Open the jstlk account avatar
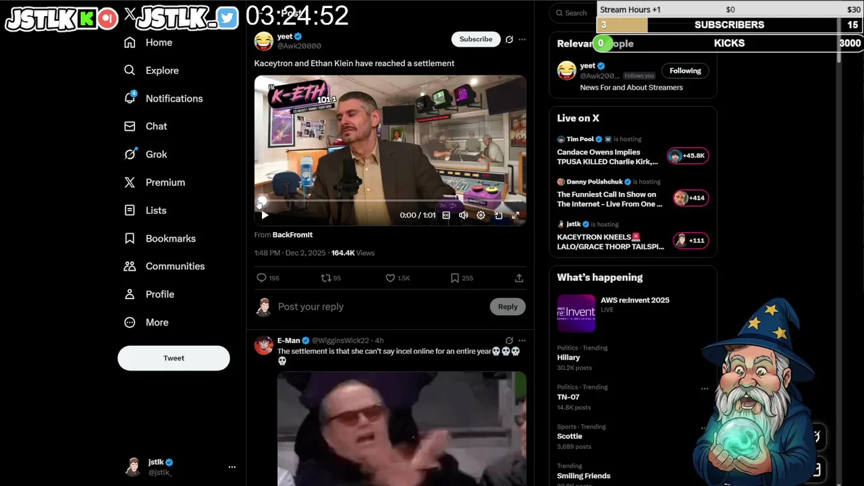Viewport: 864px width, 486px height. click(134, 466)
